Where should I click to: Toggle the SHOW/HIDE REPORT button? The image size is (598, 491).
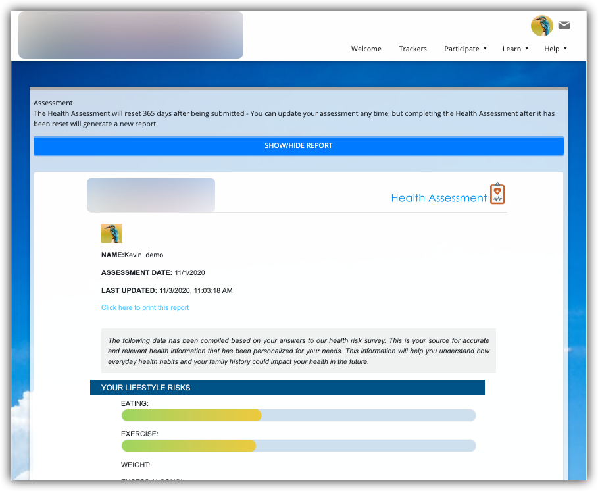coord(299,145)
